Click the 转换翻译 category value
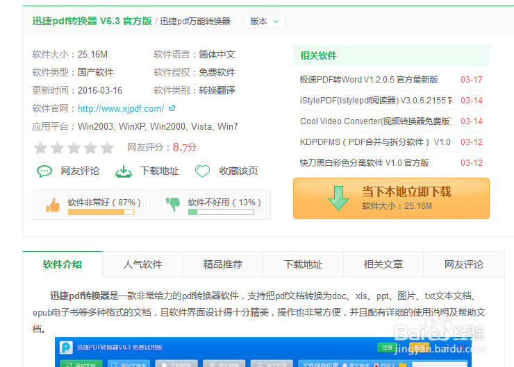The width and height of the screenshot is (514, 367). coord(217,90)
